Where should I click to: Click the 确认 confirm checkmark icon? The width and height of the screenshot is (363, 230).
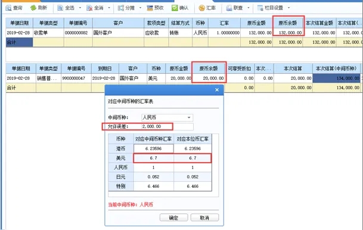pos(175,8)
